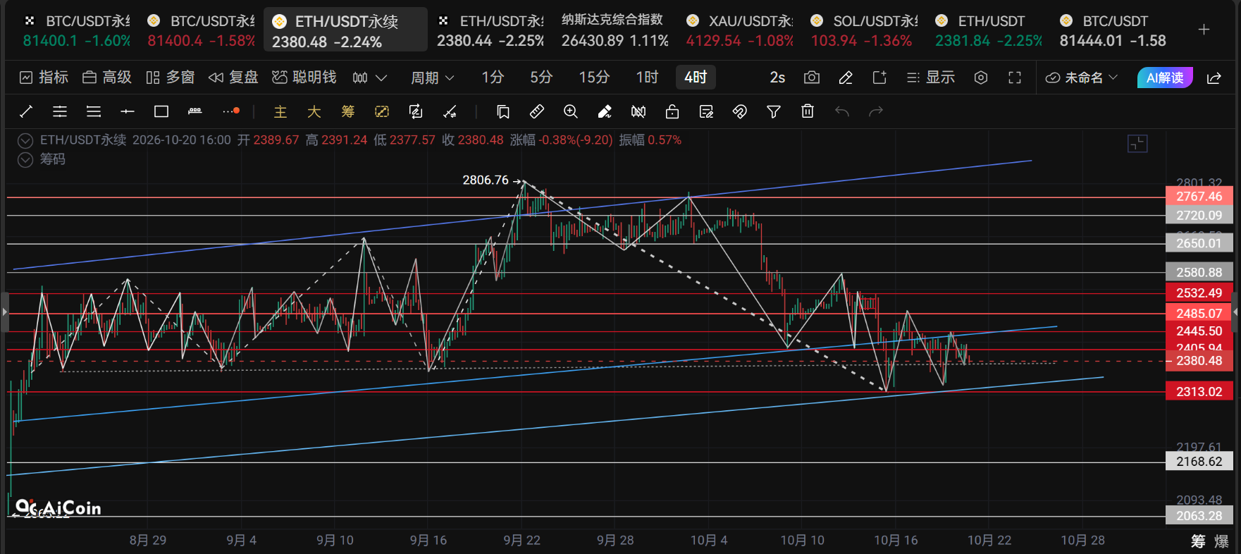1241x554 pixels.
Task: Click the 爆 button at bottom right
Action: (1222, 541)
